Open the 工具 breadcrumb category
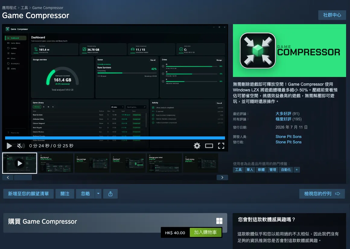This screenshot has width=350, height=249. [24, 8]
